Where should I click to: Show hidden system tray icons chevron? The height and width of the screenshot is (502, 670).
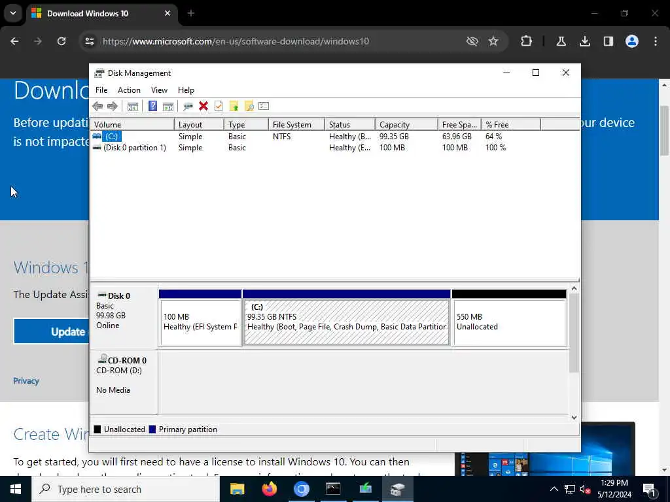pyautogui.click(x=554, y=489)
